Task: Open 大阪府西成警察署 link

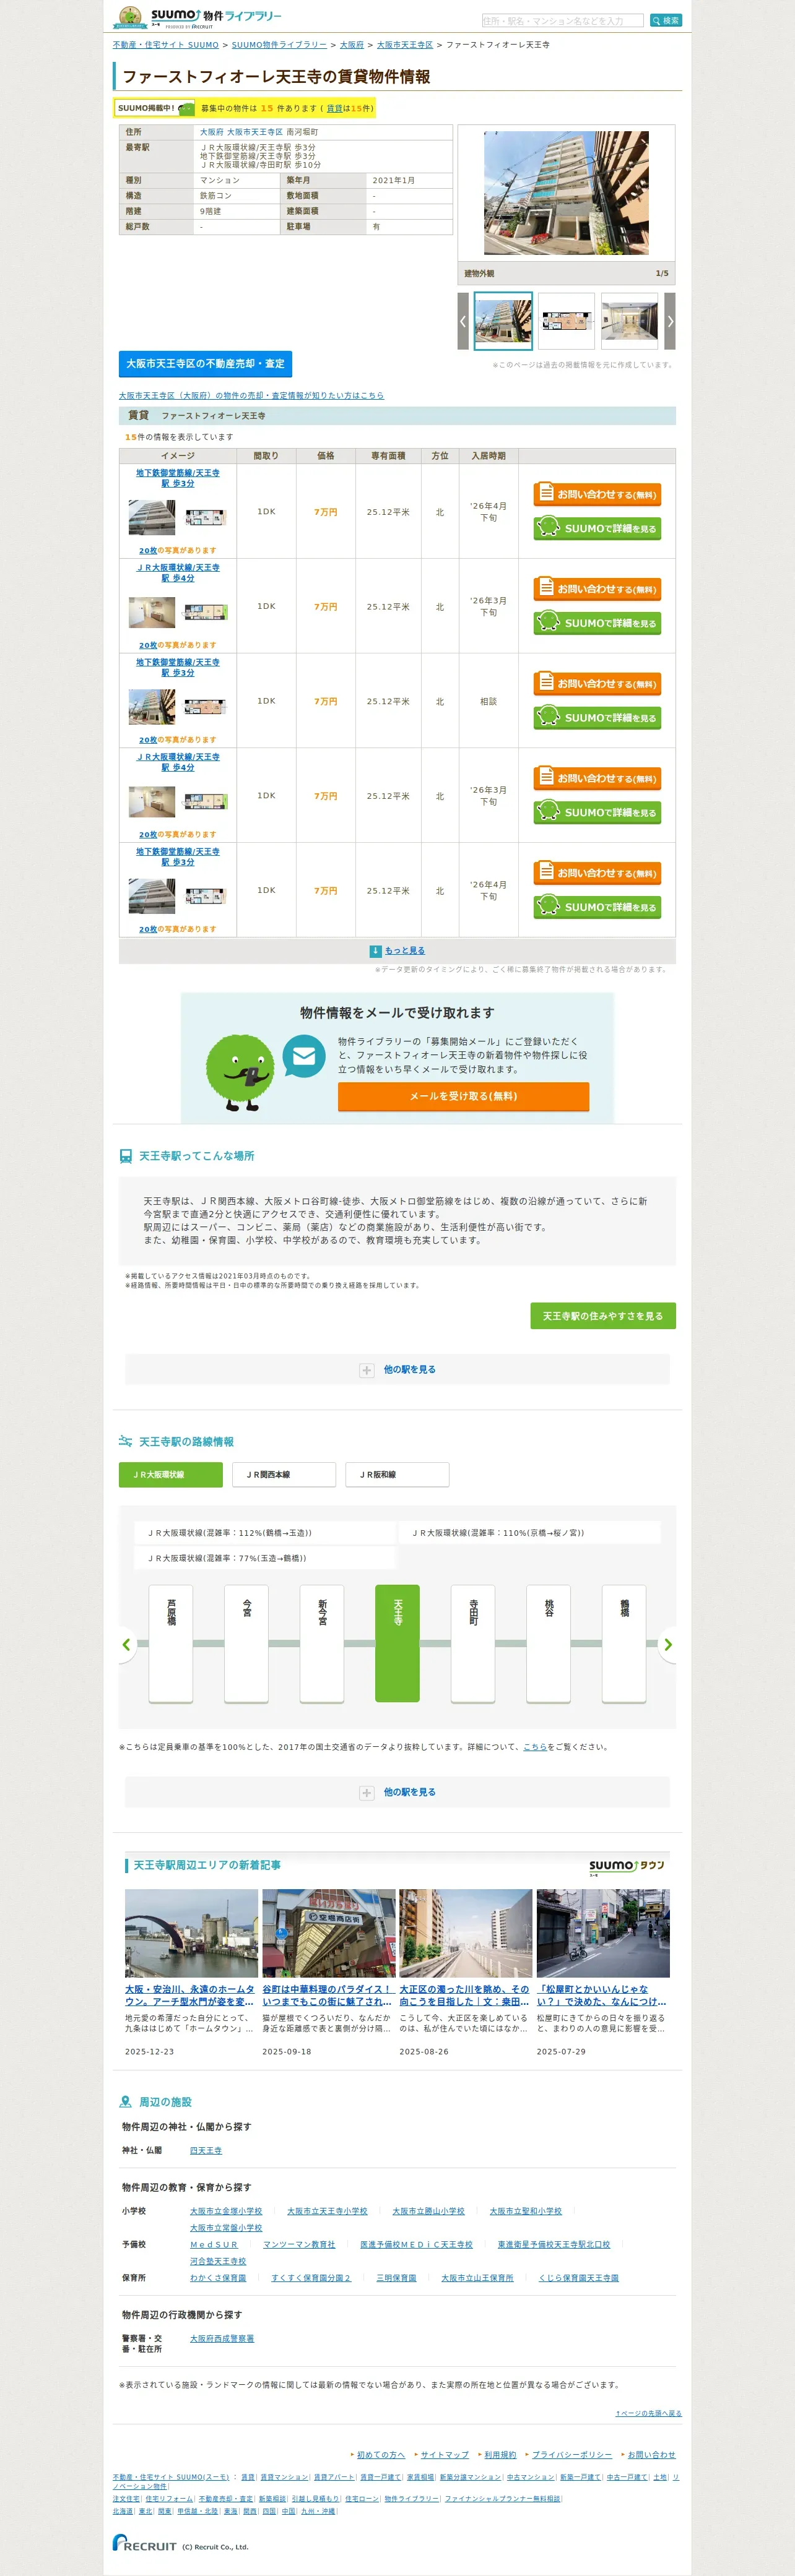Action: point(222,2338)
